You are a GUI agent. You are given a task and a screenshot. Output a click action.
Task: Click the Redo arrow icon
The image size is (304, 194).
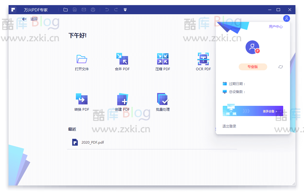coord(116,9)
